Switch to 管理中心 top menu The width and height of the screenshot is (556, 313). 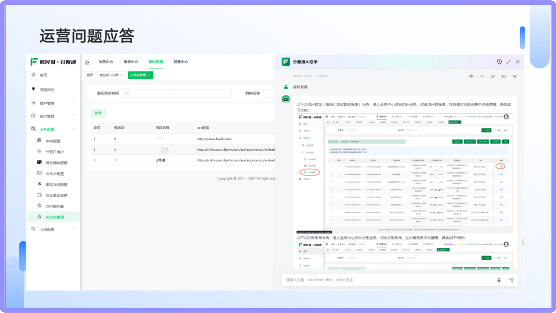pyautogui.click(x=181, y=62)
